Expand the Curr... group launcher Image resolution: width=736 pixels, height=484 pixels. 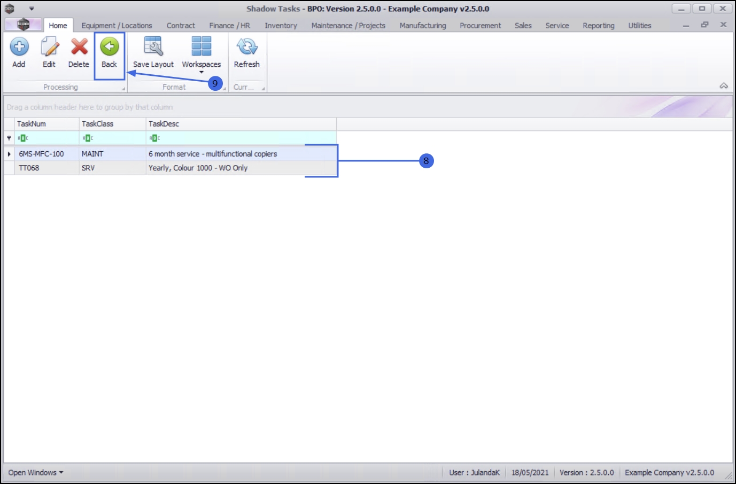coord(263,89)
